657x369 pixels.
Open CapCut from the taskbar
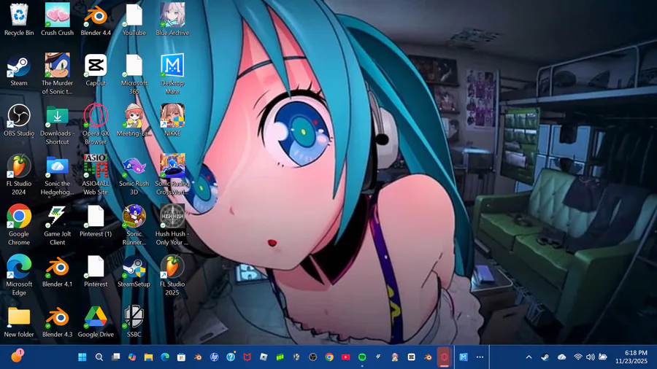point(412,357)
